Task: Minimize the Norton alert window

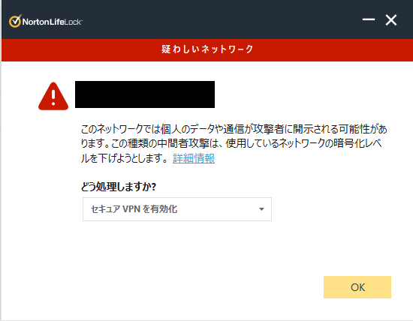Action: 369,19
